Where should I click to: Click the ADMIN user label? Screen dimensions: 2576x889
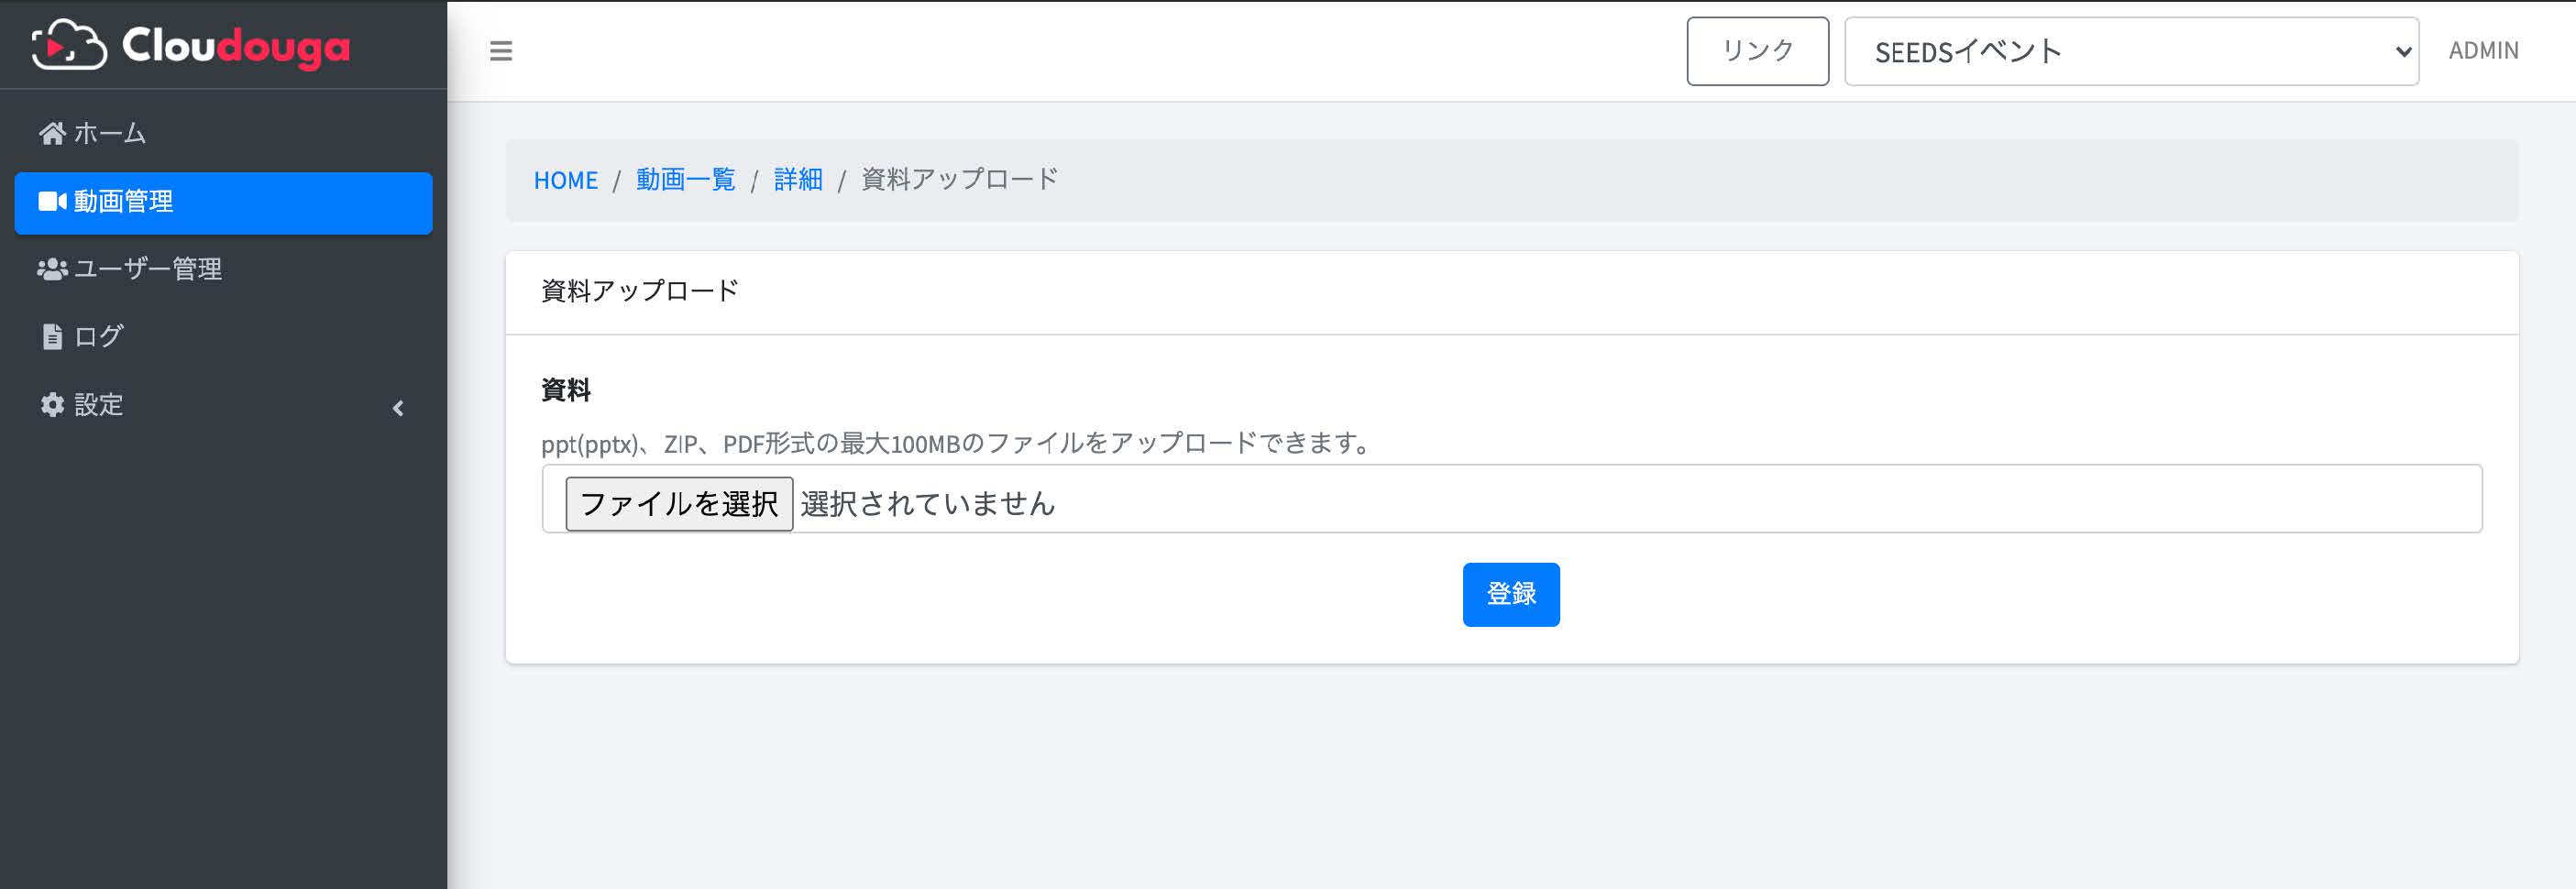pyautogui.click(x=2483, y=51)
